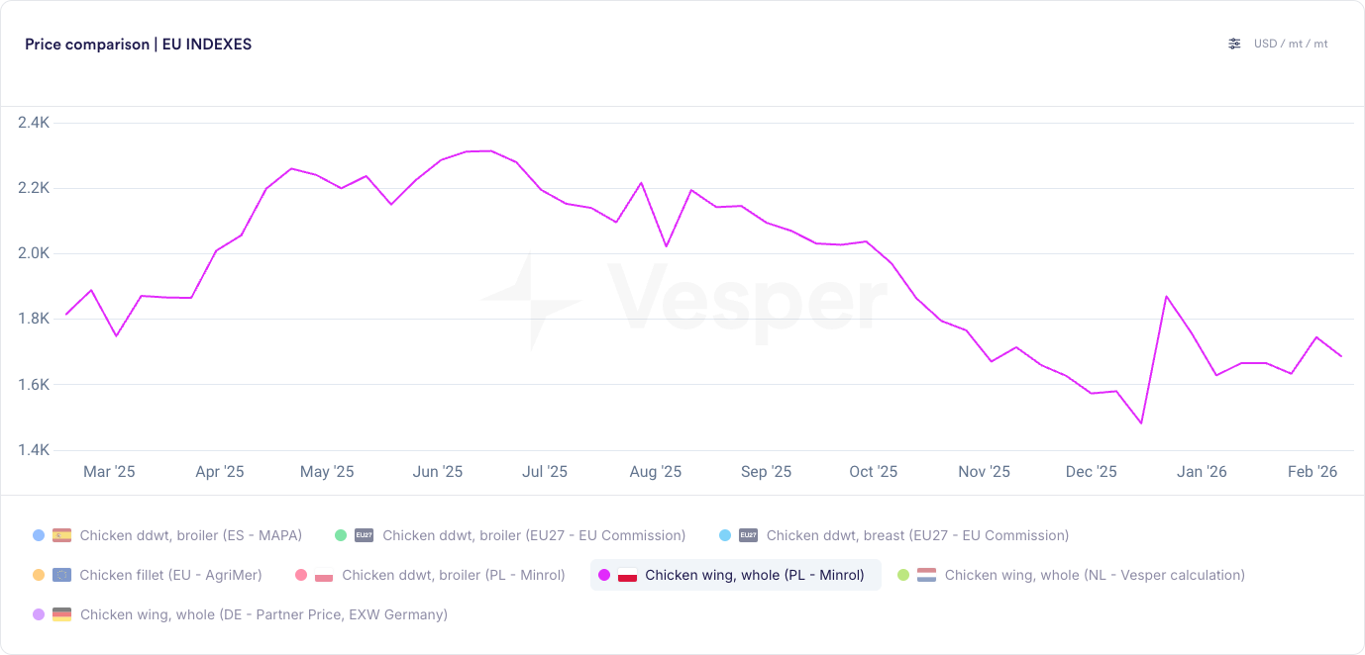Click the Dec '25 label on time axis
This screenshot has width=1365, height=655.
[1092, 472]
